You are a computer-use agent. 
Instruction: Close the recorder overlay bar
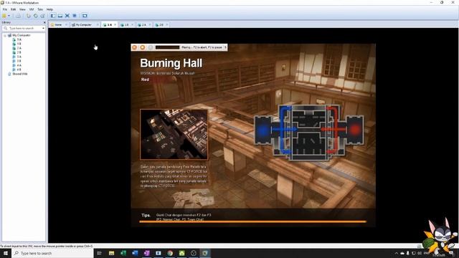[225, 47]
